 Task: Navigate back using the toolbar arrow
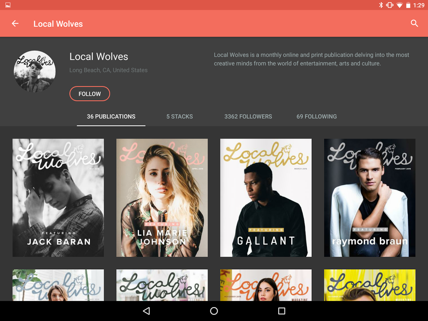15,23
